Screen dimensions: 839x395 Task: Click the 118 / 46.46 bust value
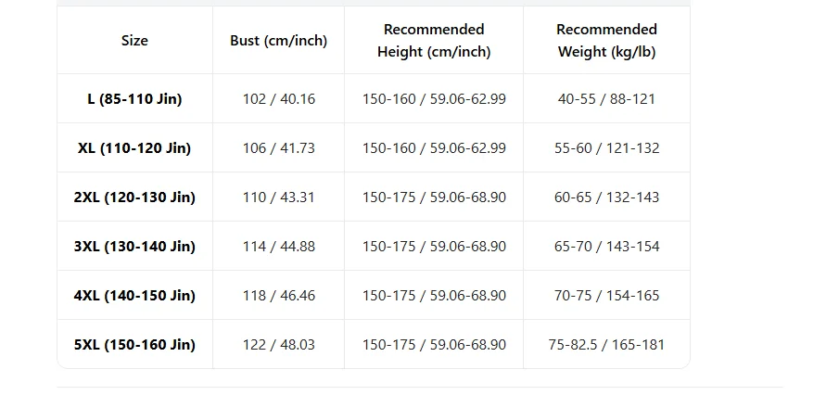279,296
